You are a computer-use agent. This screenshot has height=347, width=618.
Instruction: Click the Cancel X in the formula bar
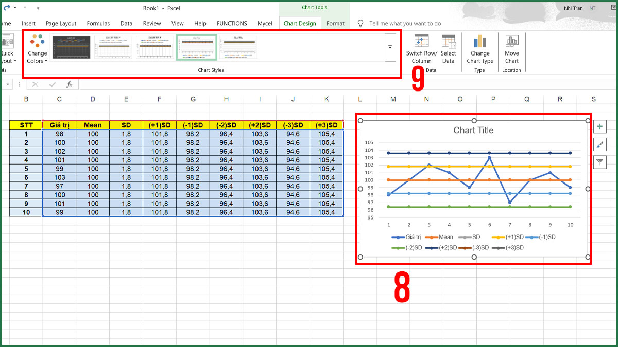click(35, 84)
